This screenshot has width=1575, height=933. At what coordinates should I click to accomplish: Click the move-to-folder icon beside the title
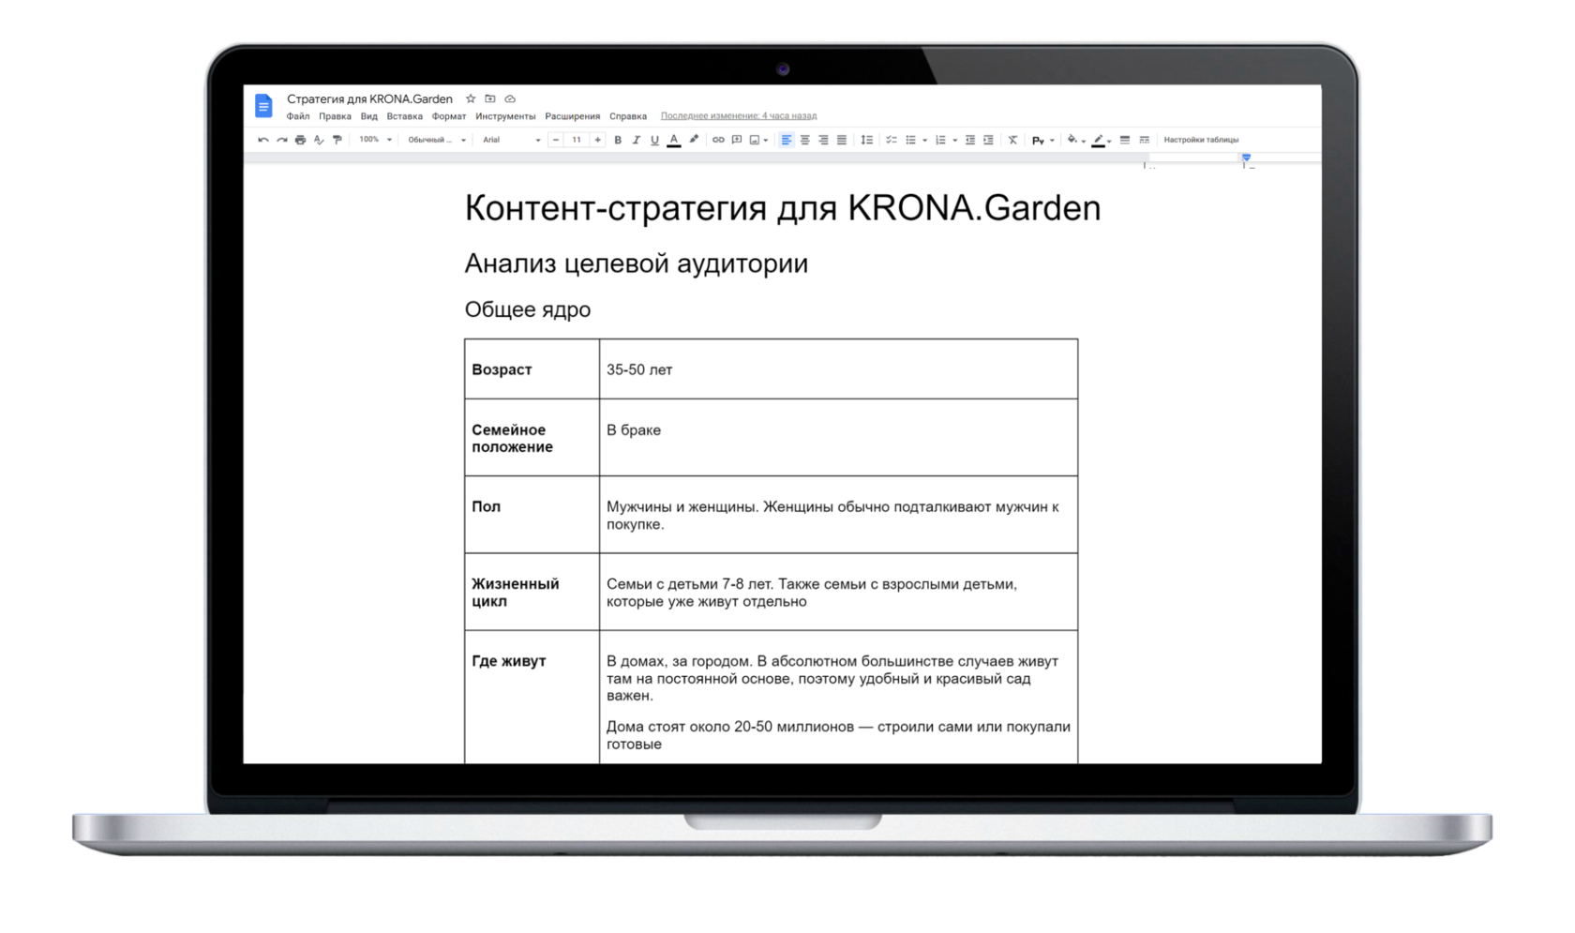490,98
